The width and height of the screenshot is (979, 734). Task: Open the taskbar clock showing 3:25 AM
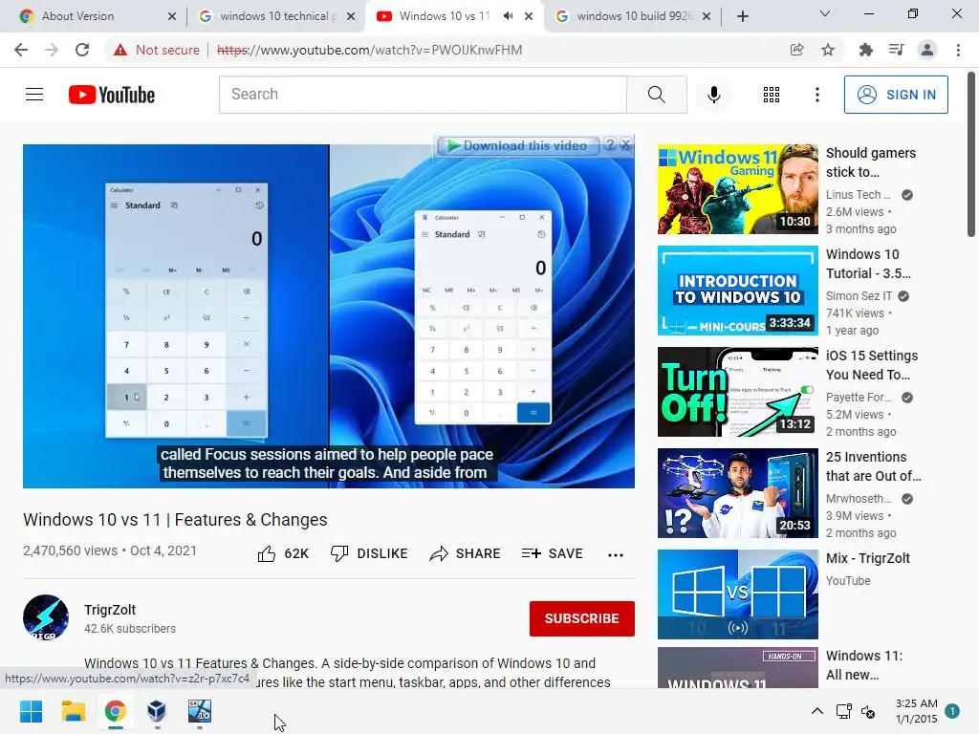(x=916, y=711)
